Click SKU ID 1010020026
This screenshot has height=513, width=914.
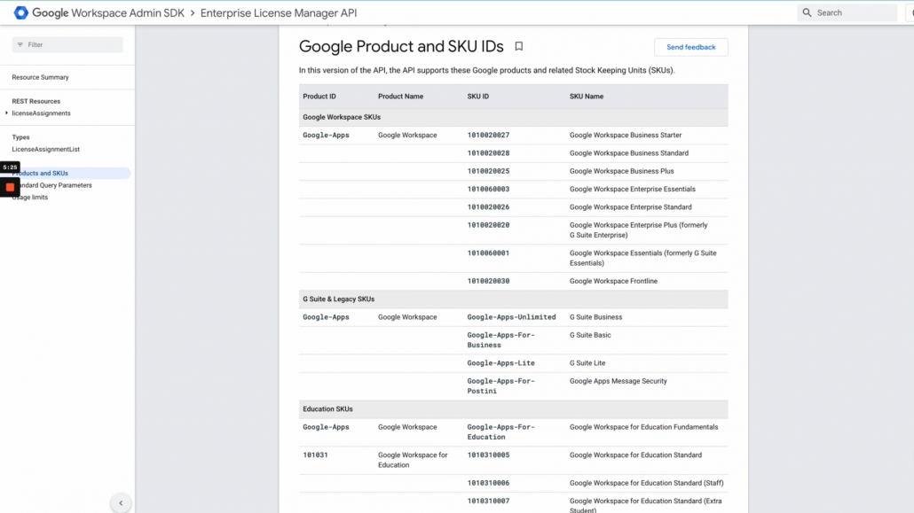click(x=488, y=207)
